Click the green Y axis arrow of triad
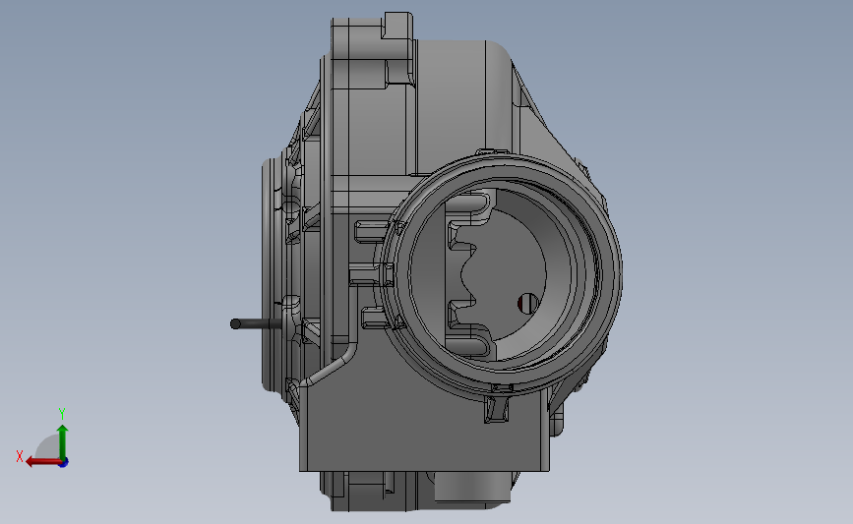Viewport: 853px width, 524px height. pos(63,441)
